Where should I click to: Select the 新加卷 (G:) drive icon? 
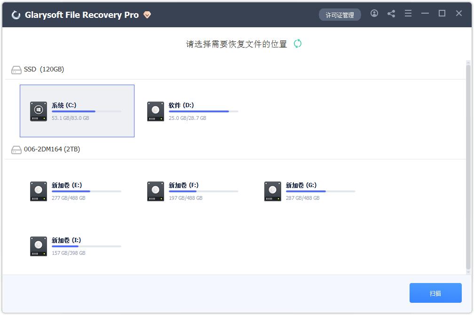pyautogui.click(x=272, y=191)
